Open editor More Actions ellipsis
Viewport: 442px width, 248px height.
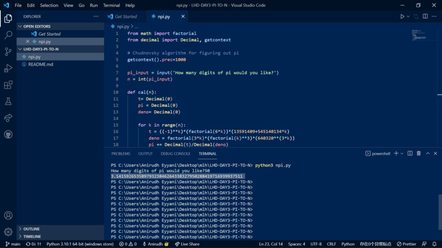[x=434, y=16]
